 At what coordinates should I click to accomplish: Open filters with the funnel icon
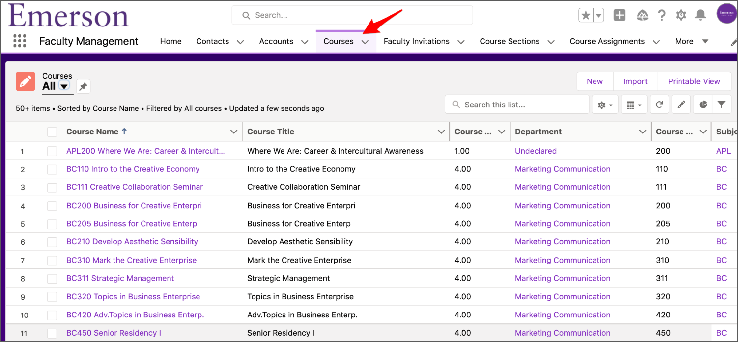[x=721, y=105]
